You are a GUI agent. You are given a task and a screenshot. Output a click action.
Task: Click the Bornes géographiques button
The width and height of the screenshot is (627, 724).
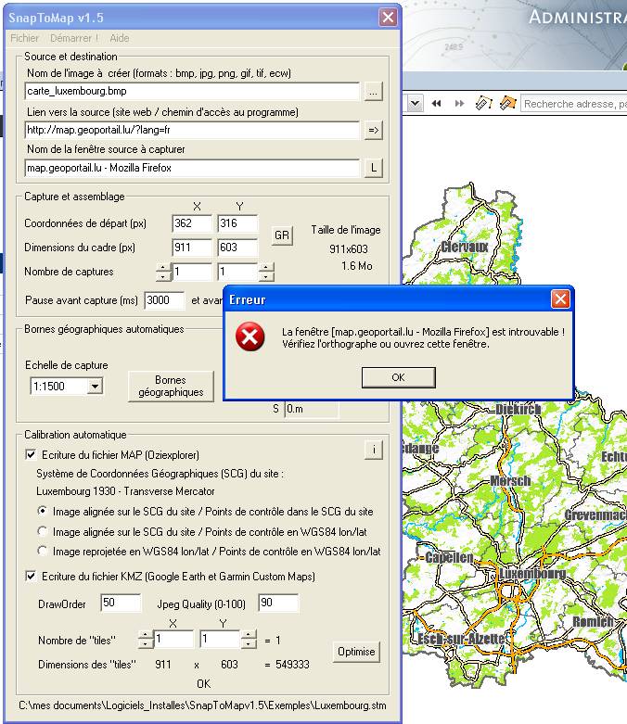click(x=171, y=387)
